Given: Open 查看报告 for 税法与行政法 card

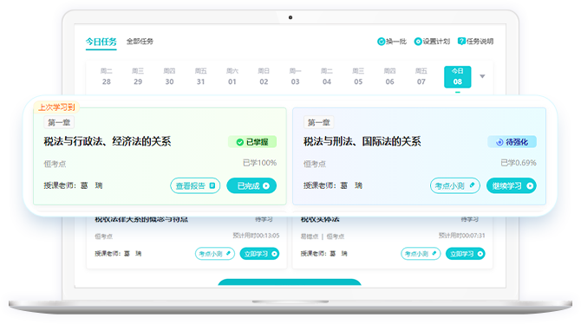Looking at the screenshot, I should pos(195,185).
